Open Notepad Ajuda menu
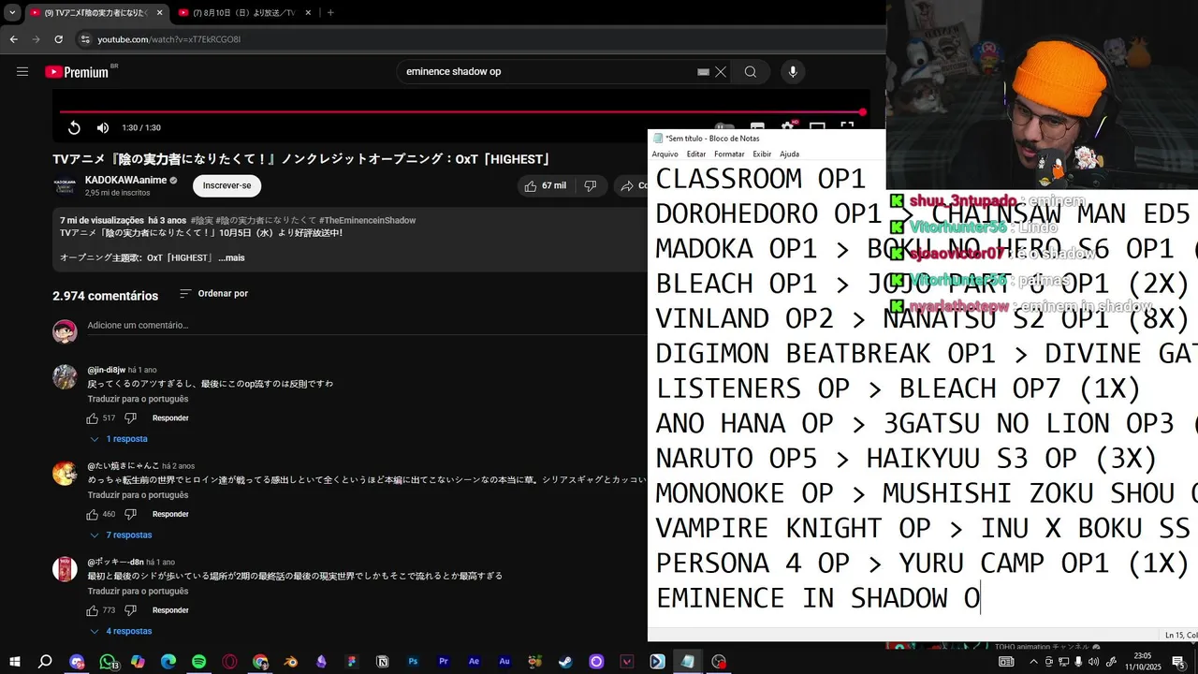Screen dimensions: 1198x674 coord(790,154)
